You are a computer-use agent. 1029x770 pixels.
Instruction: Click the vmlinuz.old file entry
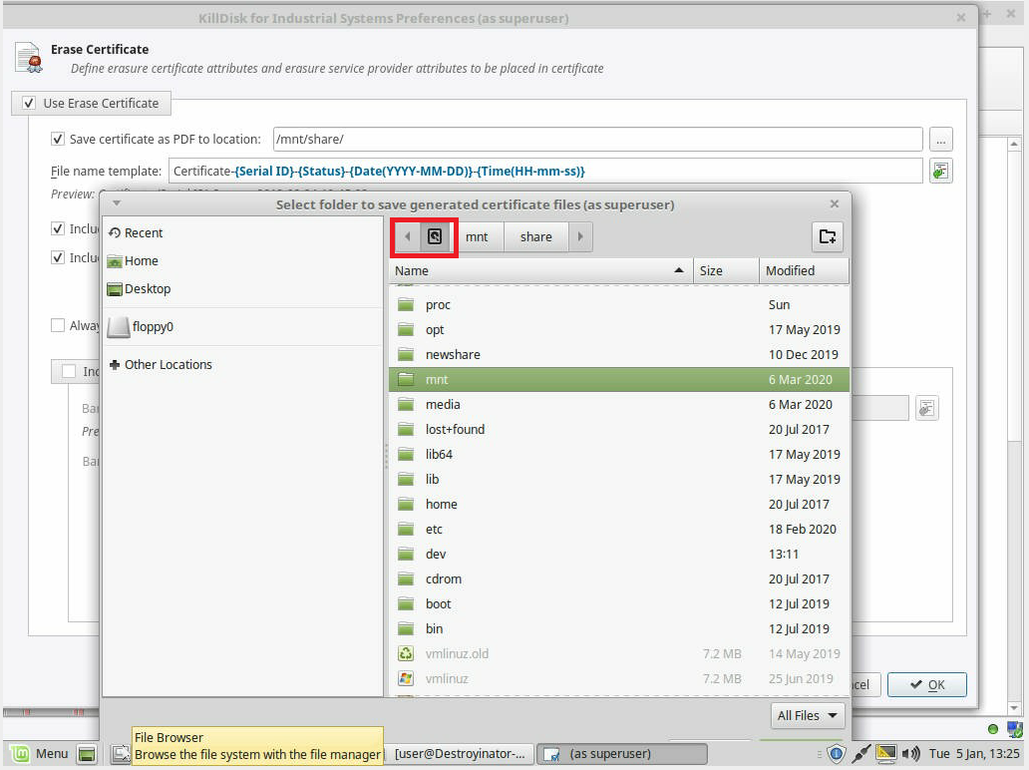coord(619,654)
